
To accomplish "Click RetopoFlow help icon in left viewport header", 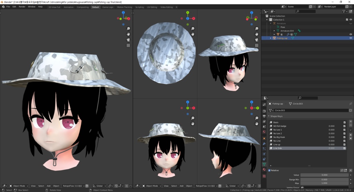I will (87, 186).
